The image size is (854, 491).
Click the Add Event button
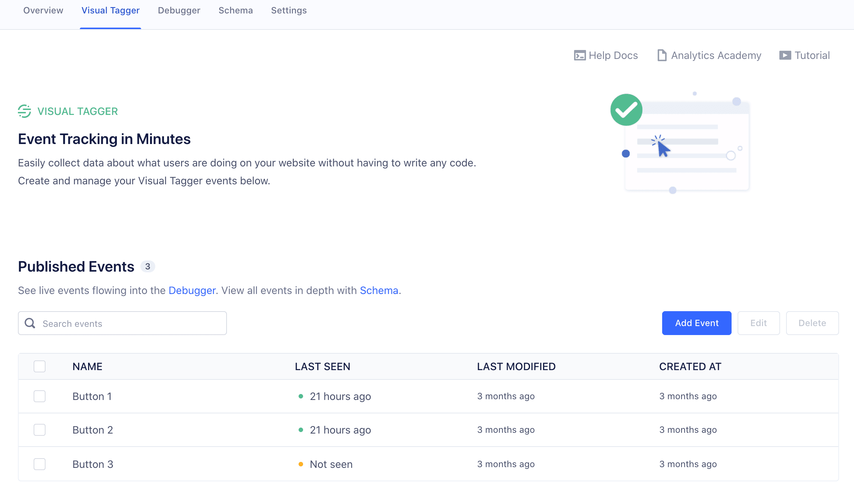pyautogui.click(x=696, y=323)
